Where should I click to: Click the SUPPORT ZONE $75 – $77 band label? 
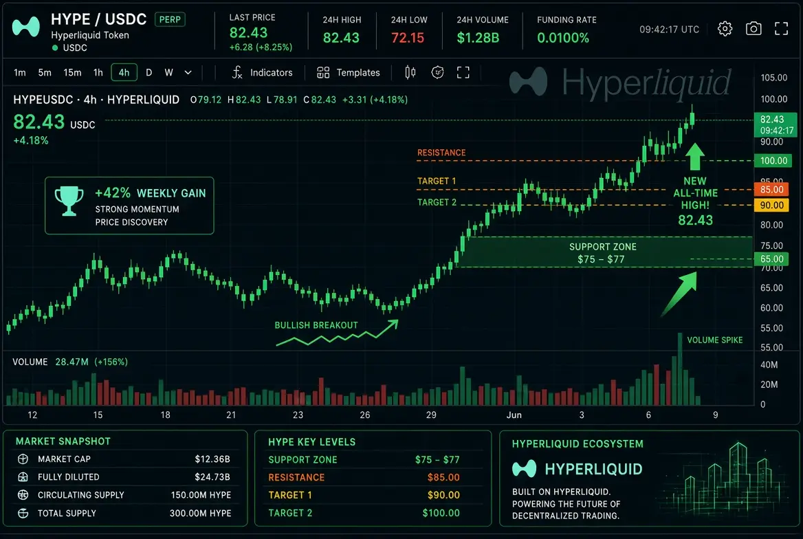pyautogui.click(x=602, y=253)
